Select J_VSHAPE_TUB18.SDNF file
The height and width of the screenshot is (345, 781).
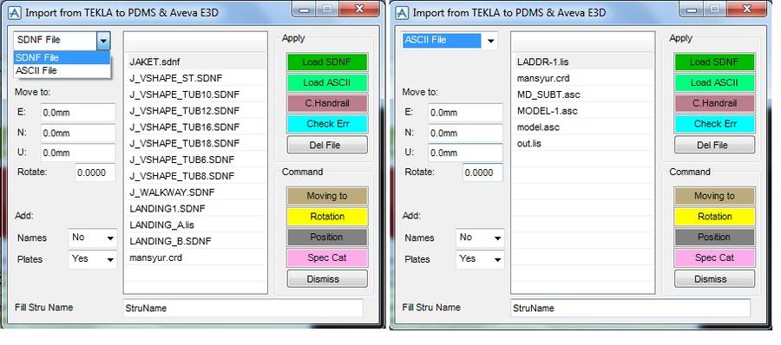tap(196, 143)
